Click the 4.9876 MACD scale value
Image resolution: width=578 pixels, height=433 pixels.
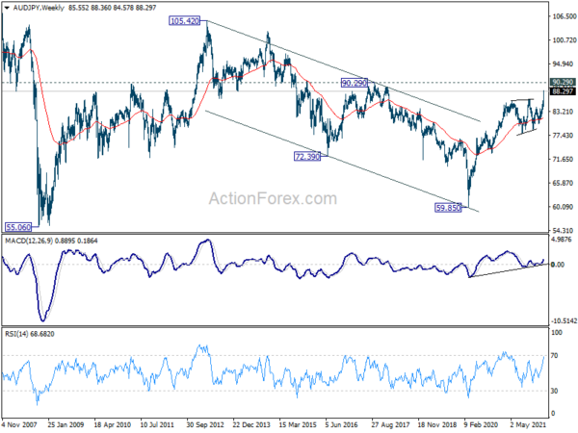tap(562, 240)
